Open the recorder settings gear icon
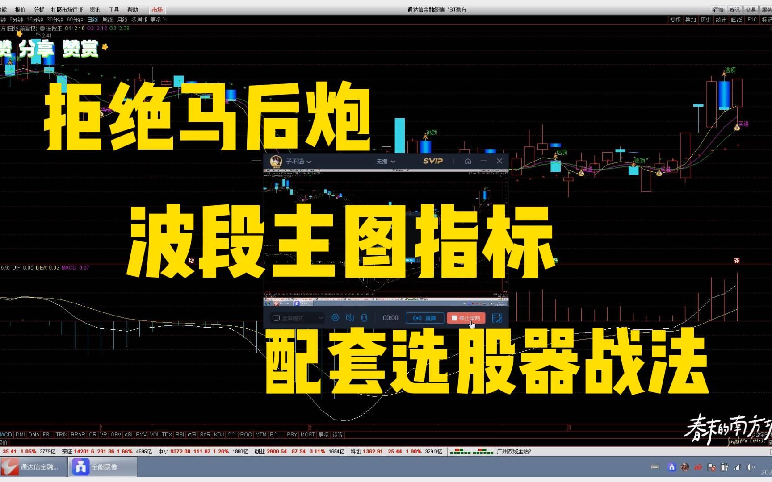This screenshot has width=772, height=482. point(335,318)
